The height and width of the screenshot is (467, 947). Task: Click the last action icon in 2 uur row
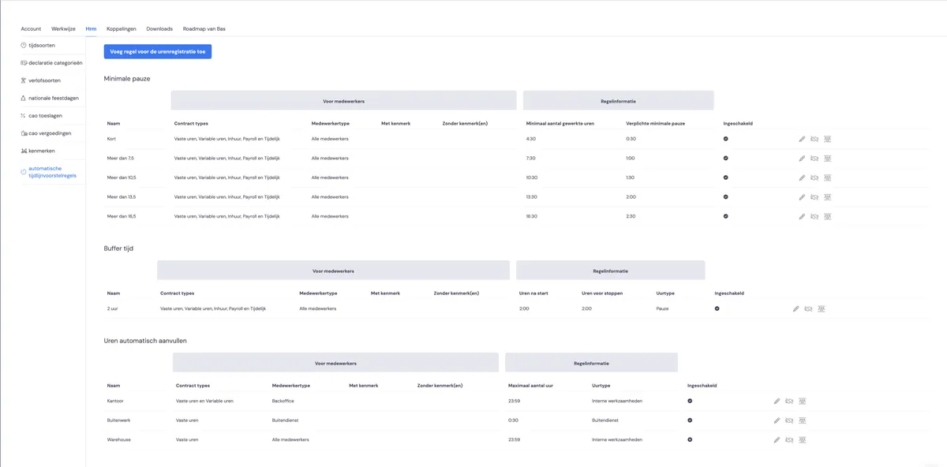click(822, 308)
